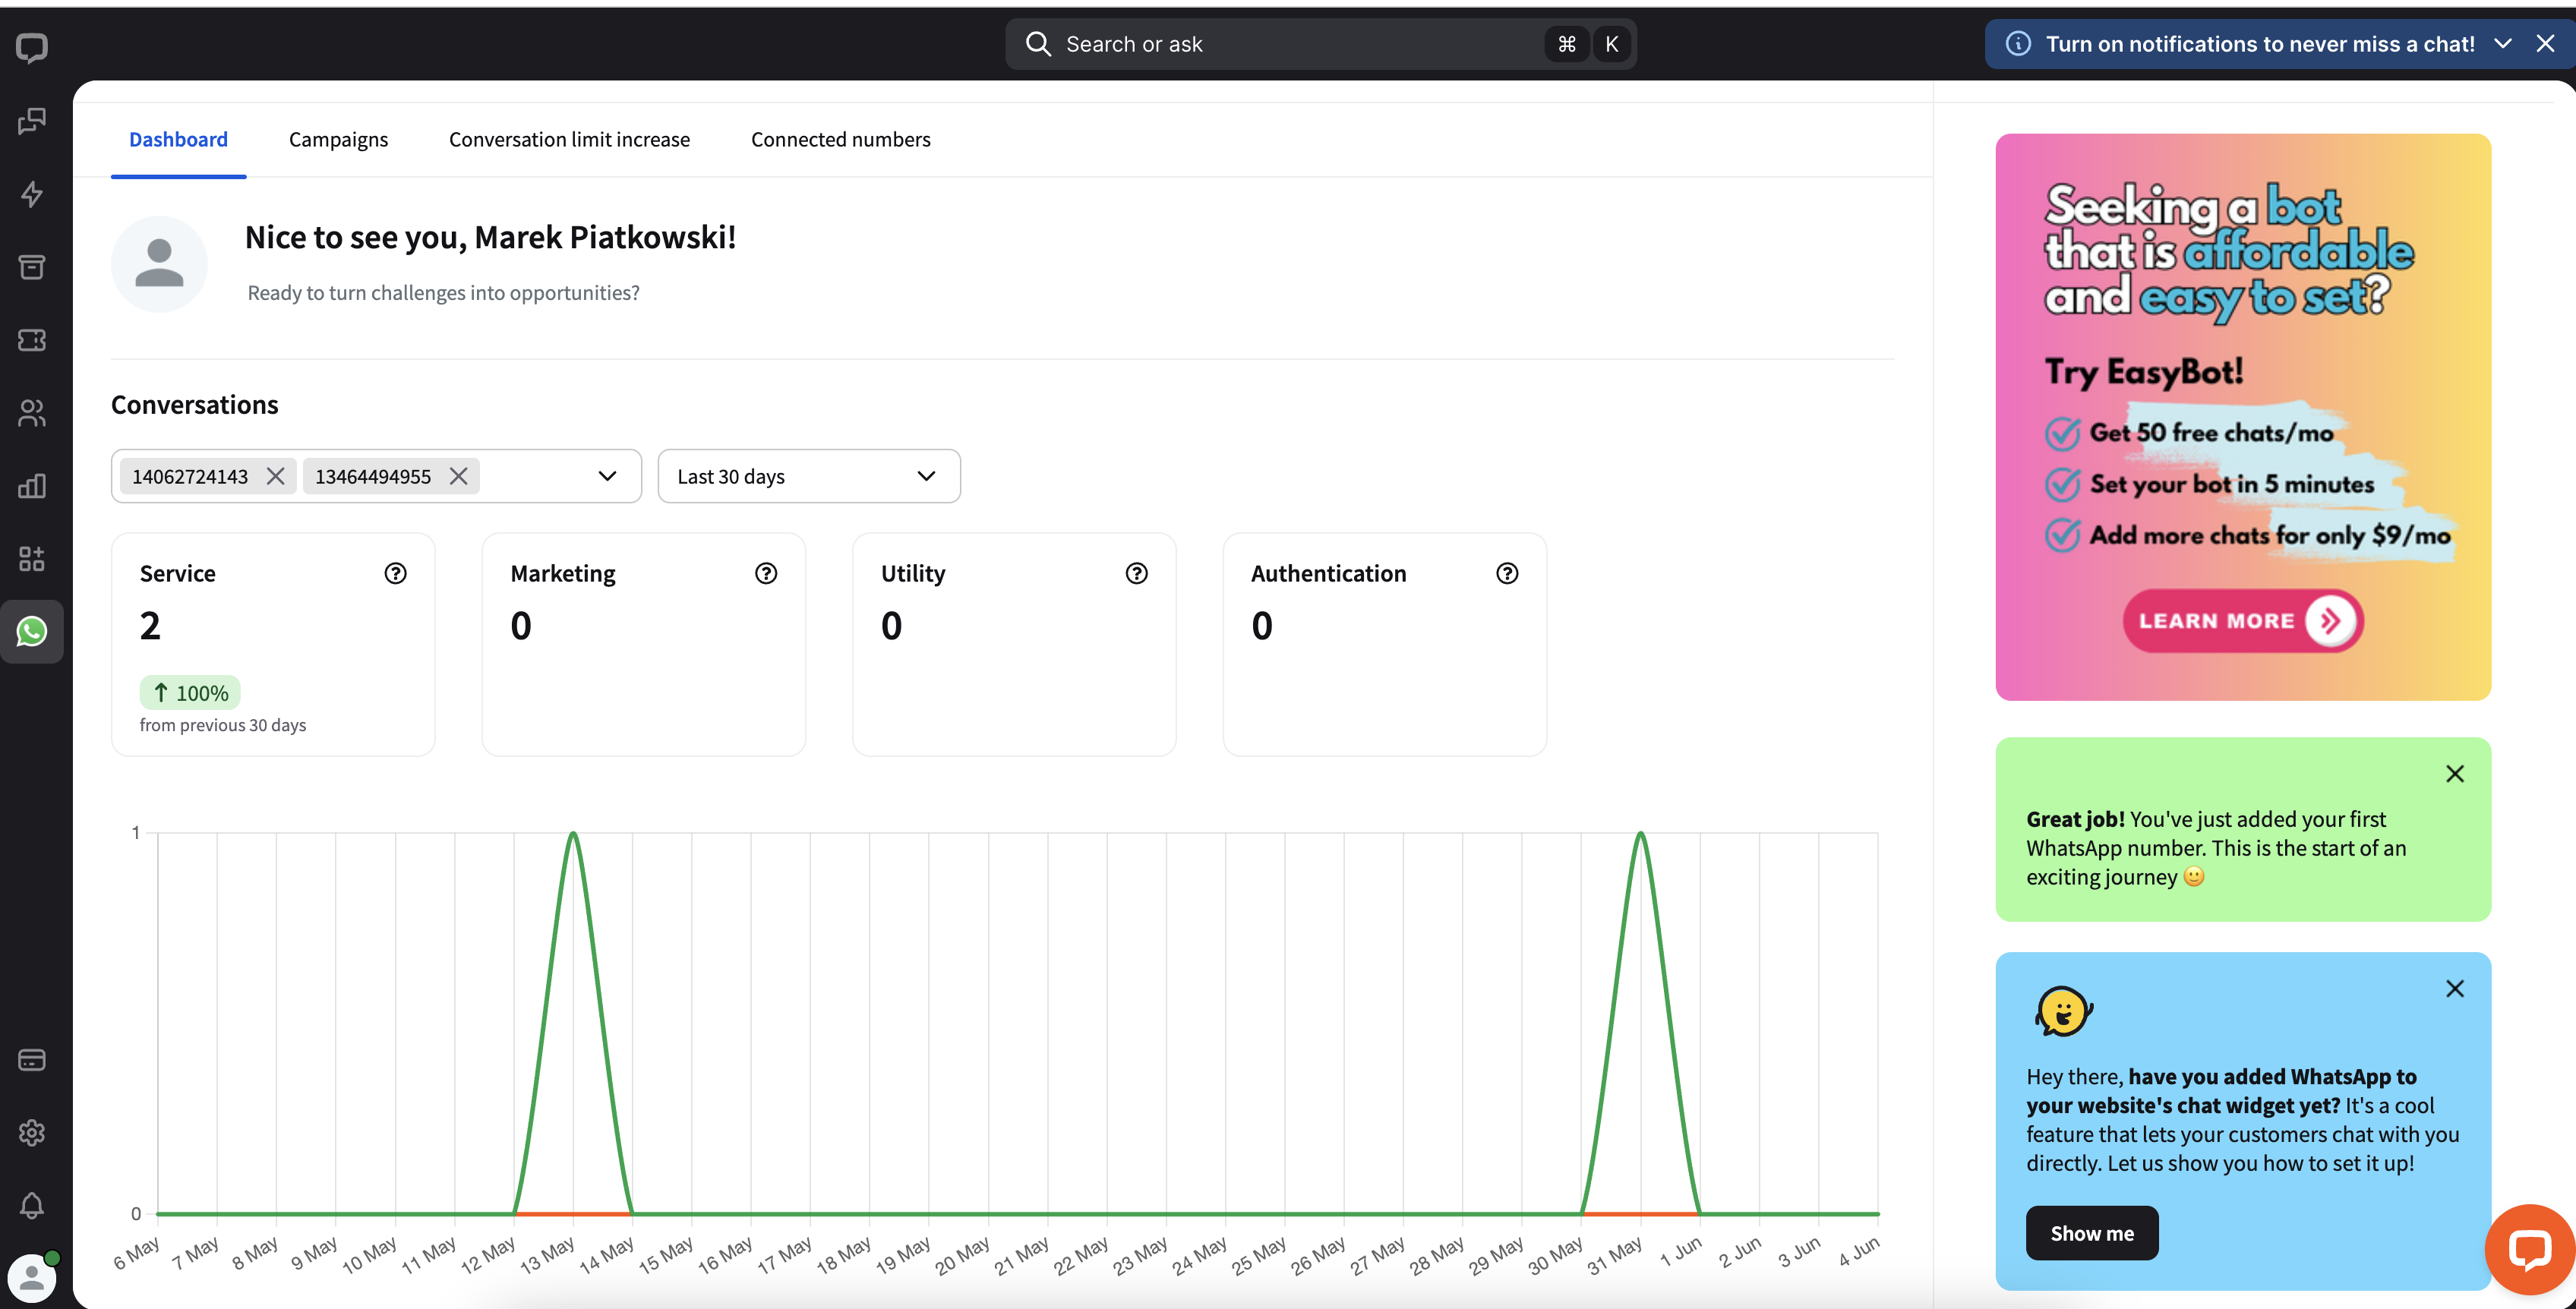Click the info icon in notifications banner
Viewport: 2576px width, 1309px height.
(x=2018, y=44)
